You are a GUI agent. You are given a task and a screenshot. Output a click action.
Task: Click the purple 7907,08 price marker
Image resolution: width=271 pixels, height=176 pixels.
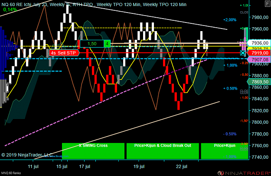[x=259, y=60]
